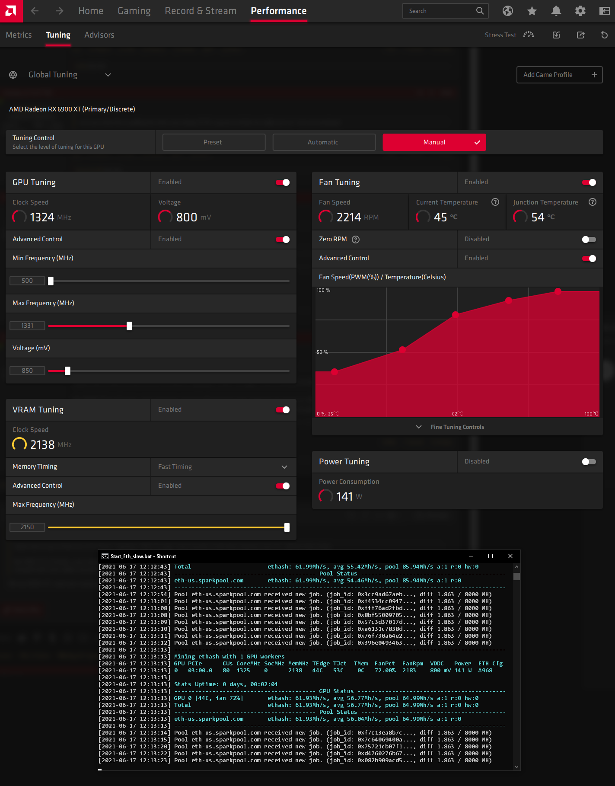Expand the Global Tuning dropdown
The image size is (615, 786).
tap(108, 75)
